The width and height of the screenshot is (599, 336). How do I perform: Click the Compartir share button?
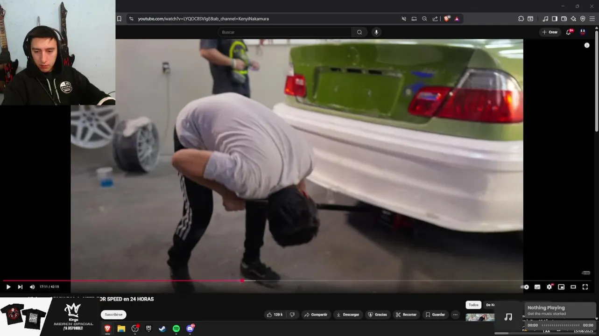click(x=316, y=315)
